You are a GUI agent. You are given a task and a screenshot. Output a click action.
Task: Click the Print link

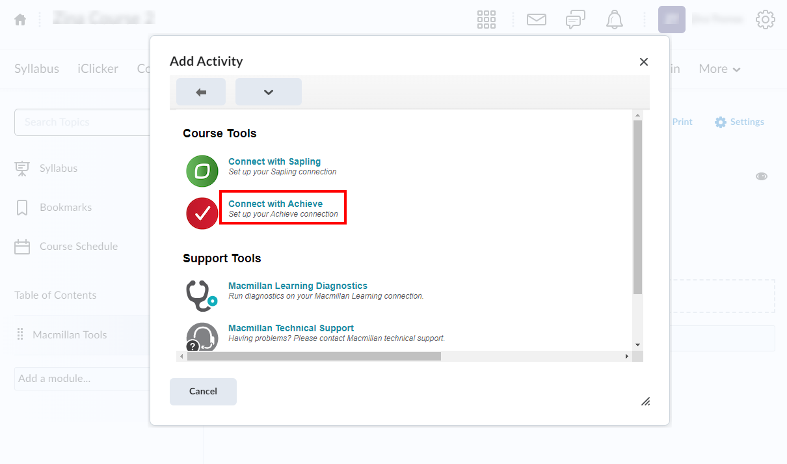(x=682, y=122)
